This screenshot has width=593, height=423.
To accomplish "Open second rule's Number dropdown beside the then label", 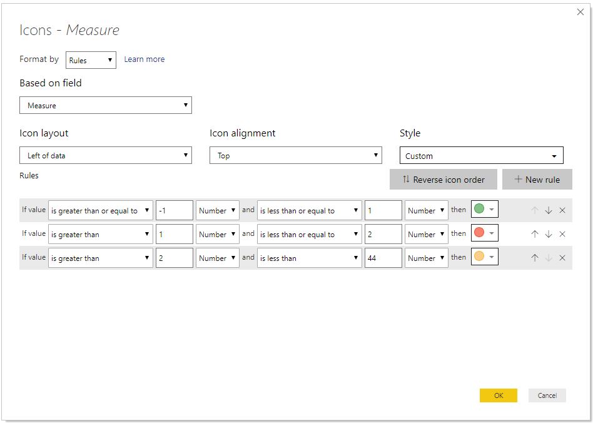I will coord(426,234).
